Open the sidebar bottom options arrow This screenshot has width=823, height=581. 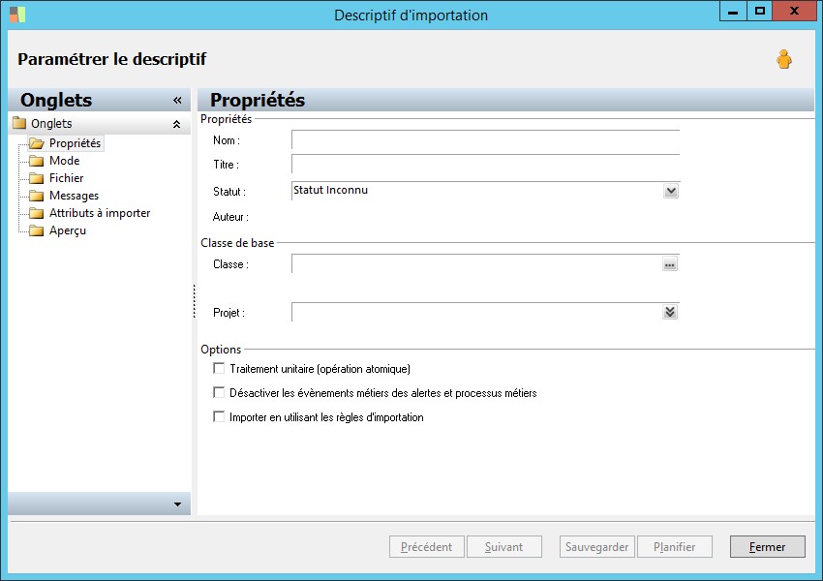click(x=176, y=505)
